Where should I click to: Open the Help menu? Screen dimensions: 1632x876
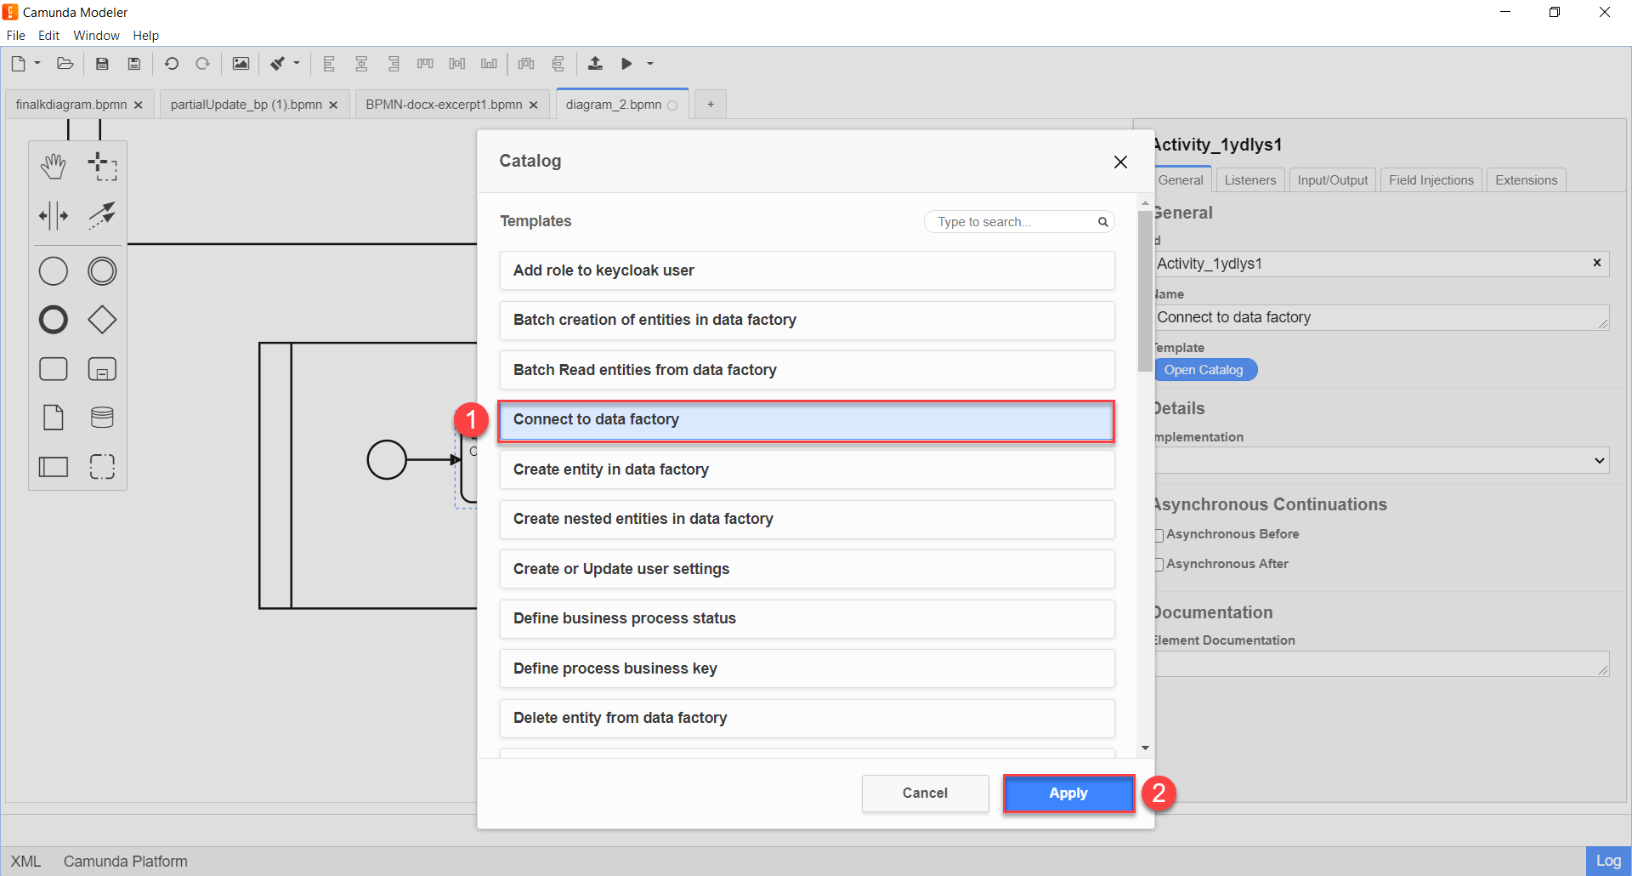coord(146,36)
